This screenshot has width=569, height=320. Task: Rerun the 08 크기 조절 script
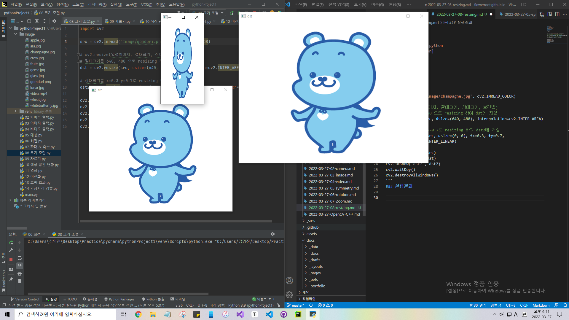pyautogui.click(x=11, y=243)
